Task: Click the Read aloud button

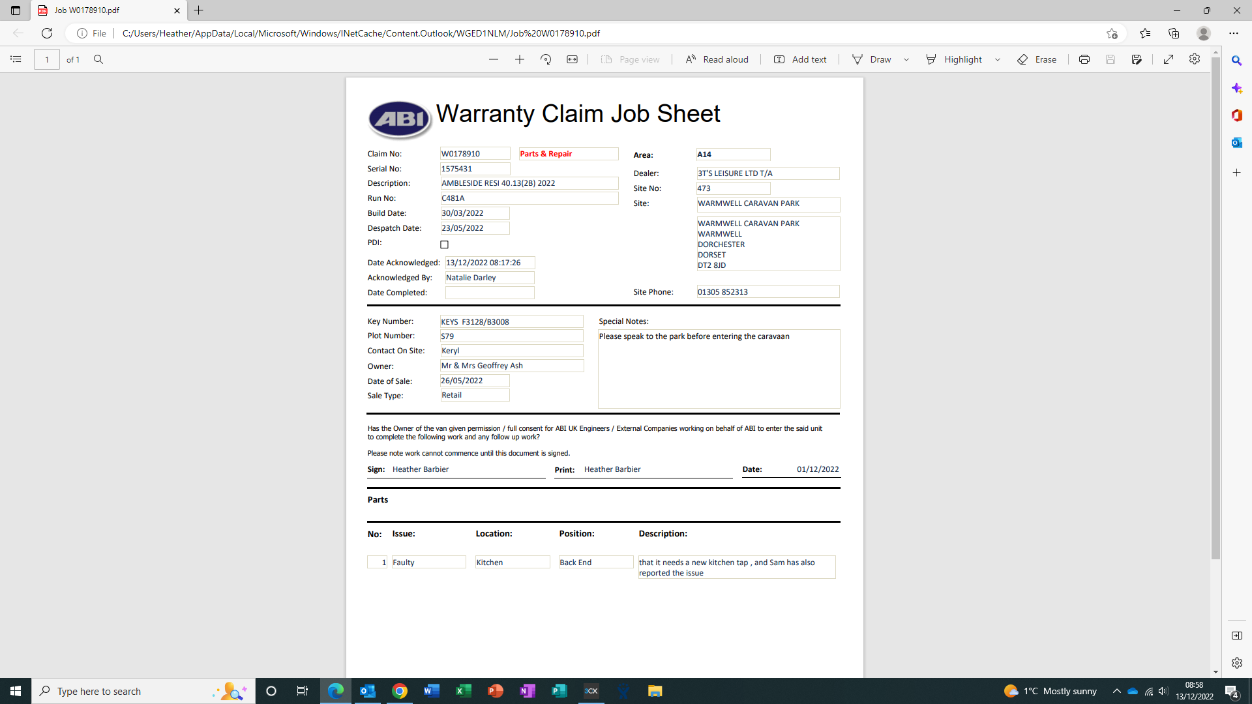Action: 717,59
